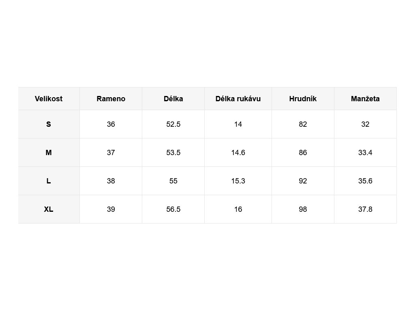The width and height of the screenshot is (415, 311).
Task: Click the 98 chest value cell
Action: point(303,209)
